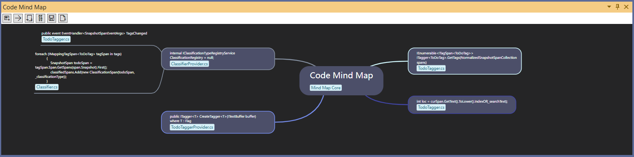634x157 pixels.
Task: Toggle the auto-hide pin icon
Action: (x=617, y=7)
